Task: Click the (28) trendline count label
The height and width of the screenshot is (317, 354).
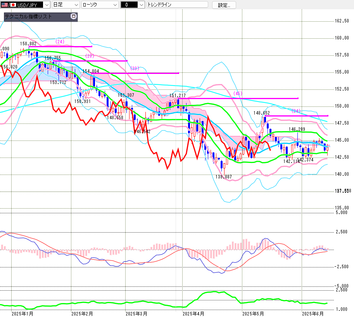Action: [x=90, y=56]
